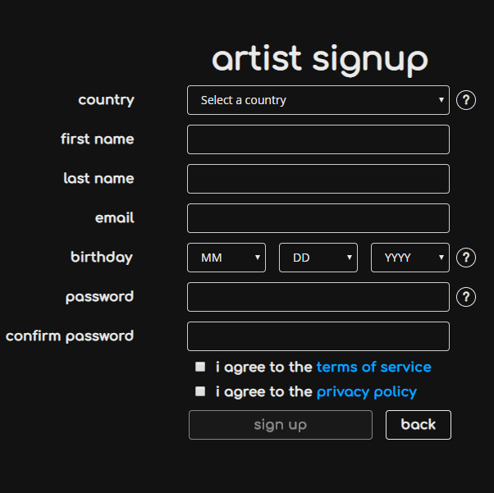The image size is (494, 493).
Task: Open the Select a country dropdown
Action: [318, 100]
